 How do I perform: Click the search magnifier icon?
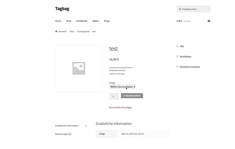coord(180,9)
